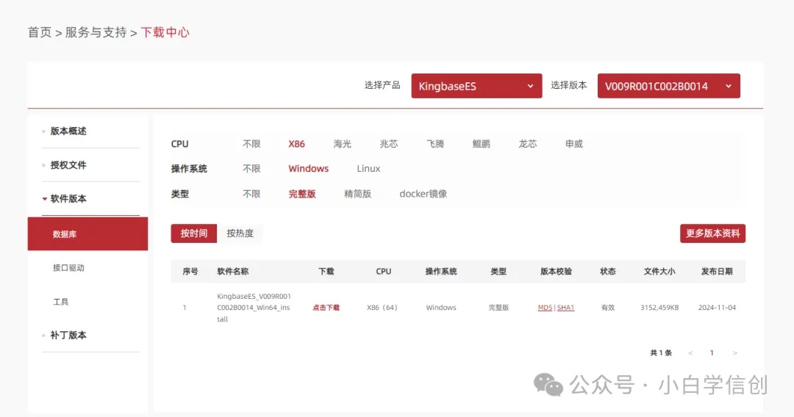Filter operating system by Linux

[368, 169]
